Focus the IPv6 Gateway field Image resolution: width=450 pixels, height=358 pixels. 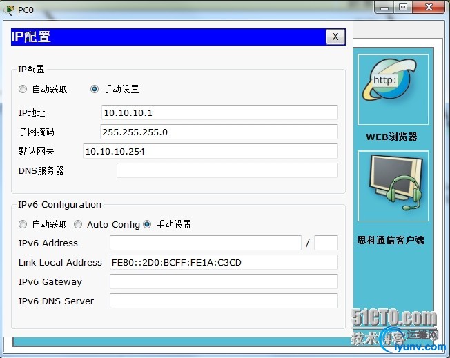click(224, 281)
